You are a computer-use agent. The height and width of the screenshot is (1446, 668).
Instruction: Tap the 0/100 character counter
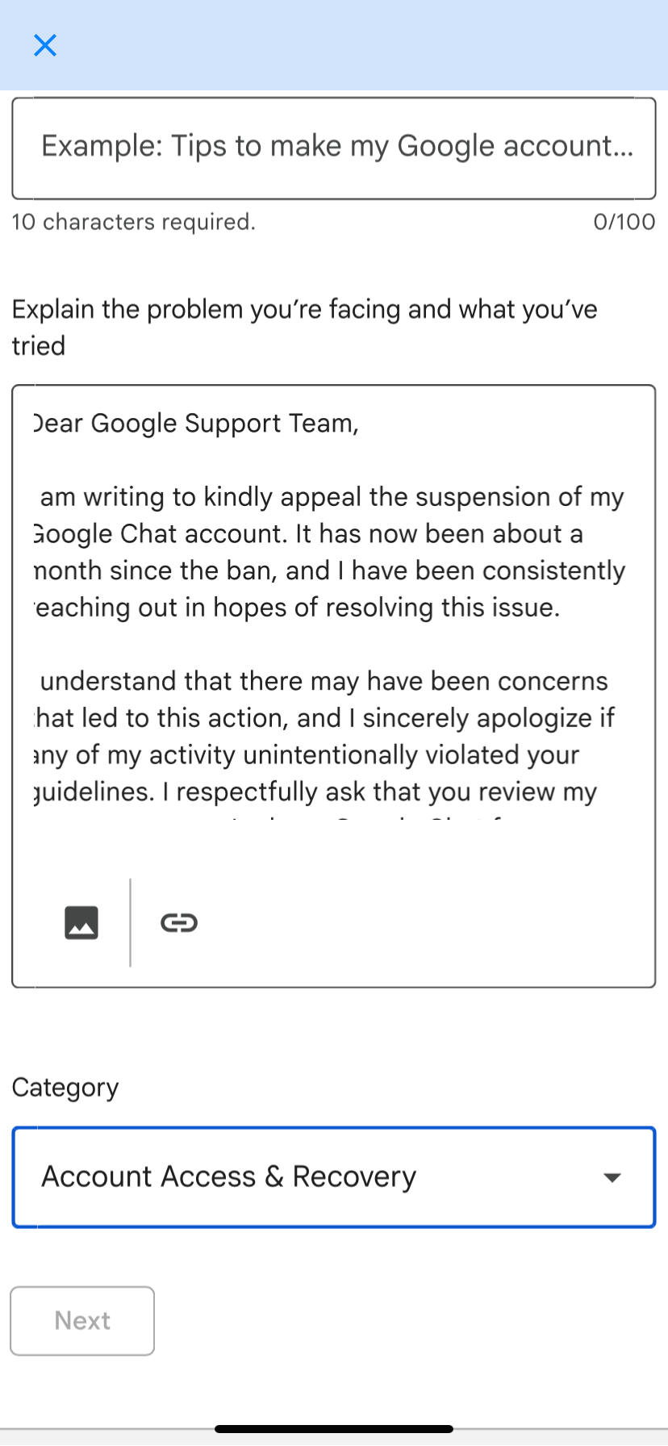pyautogui.click(x=624, y=222)
